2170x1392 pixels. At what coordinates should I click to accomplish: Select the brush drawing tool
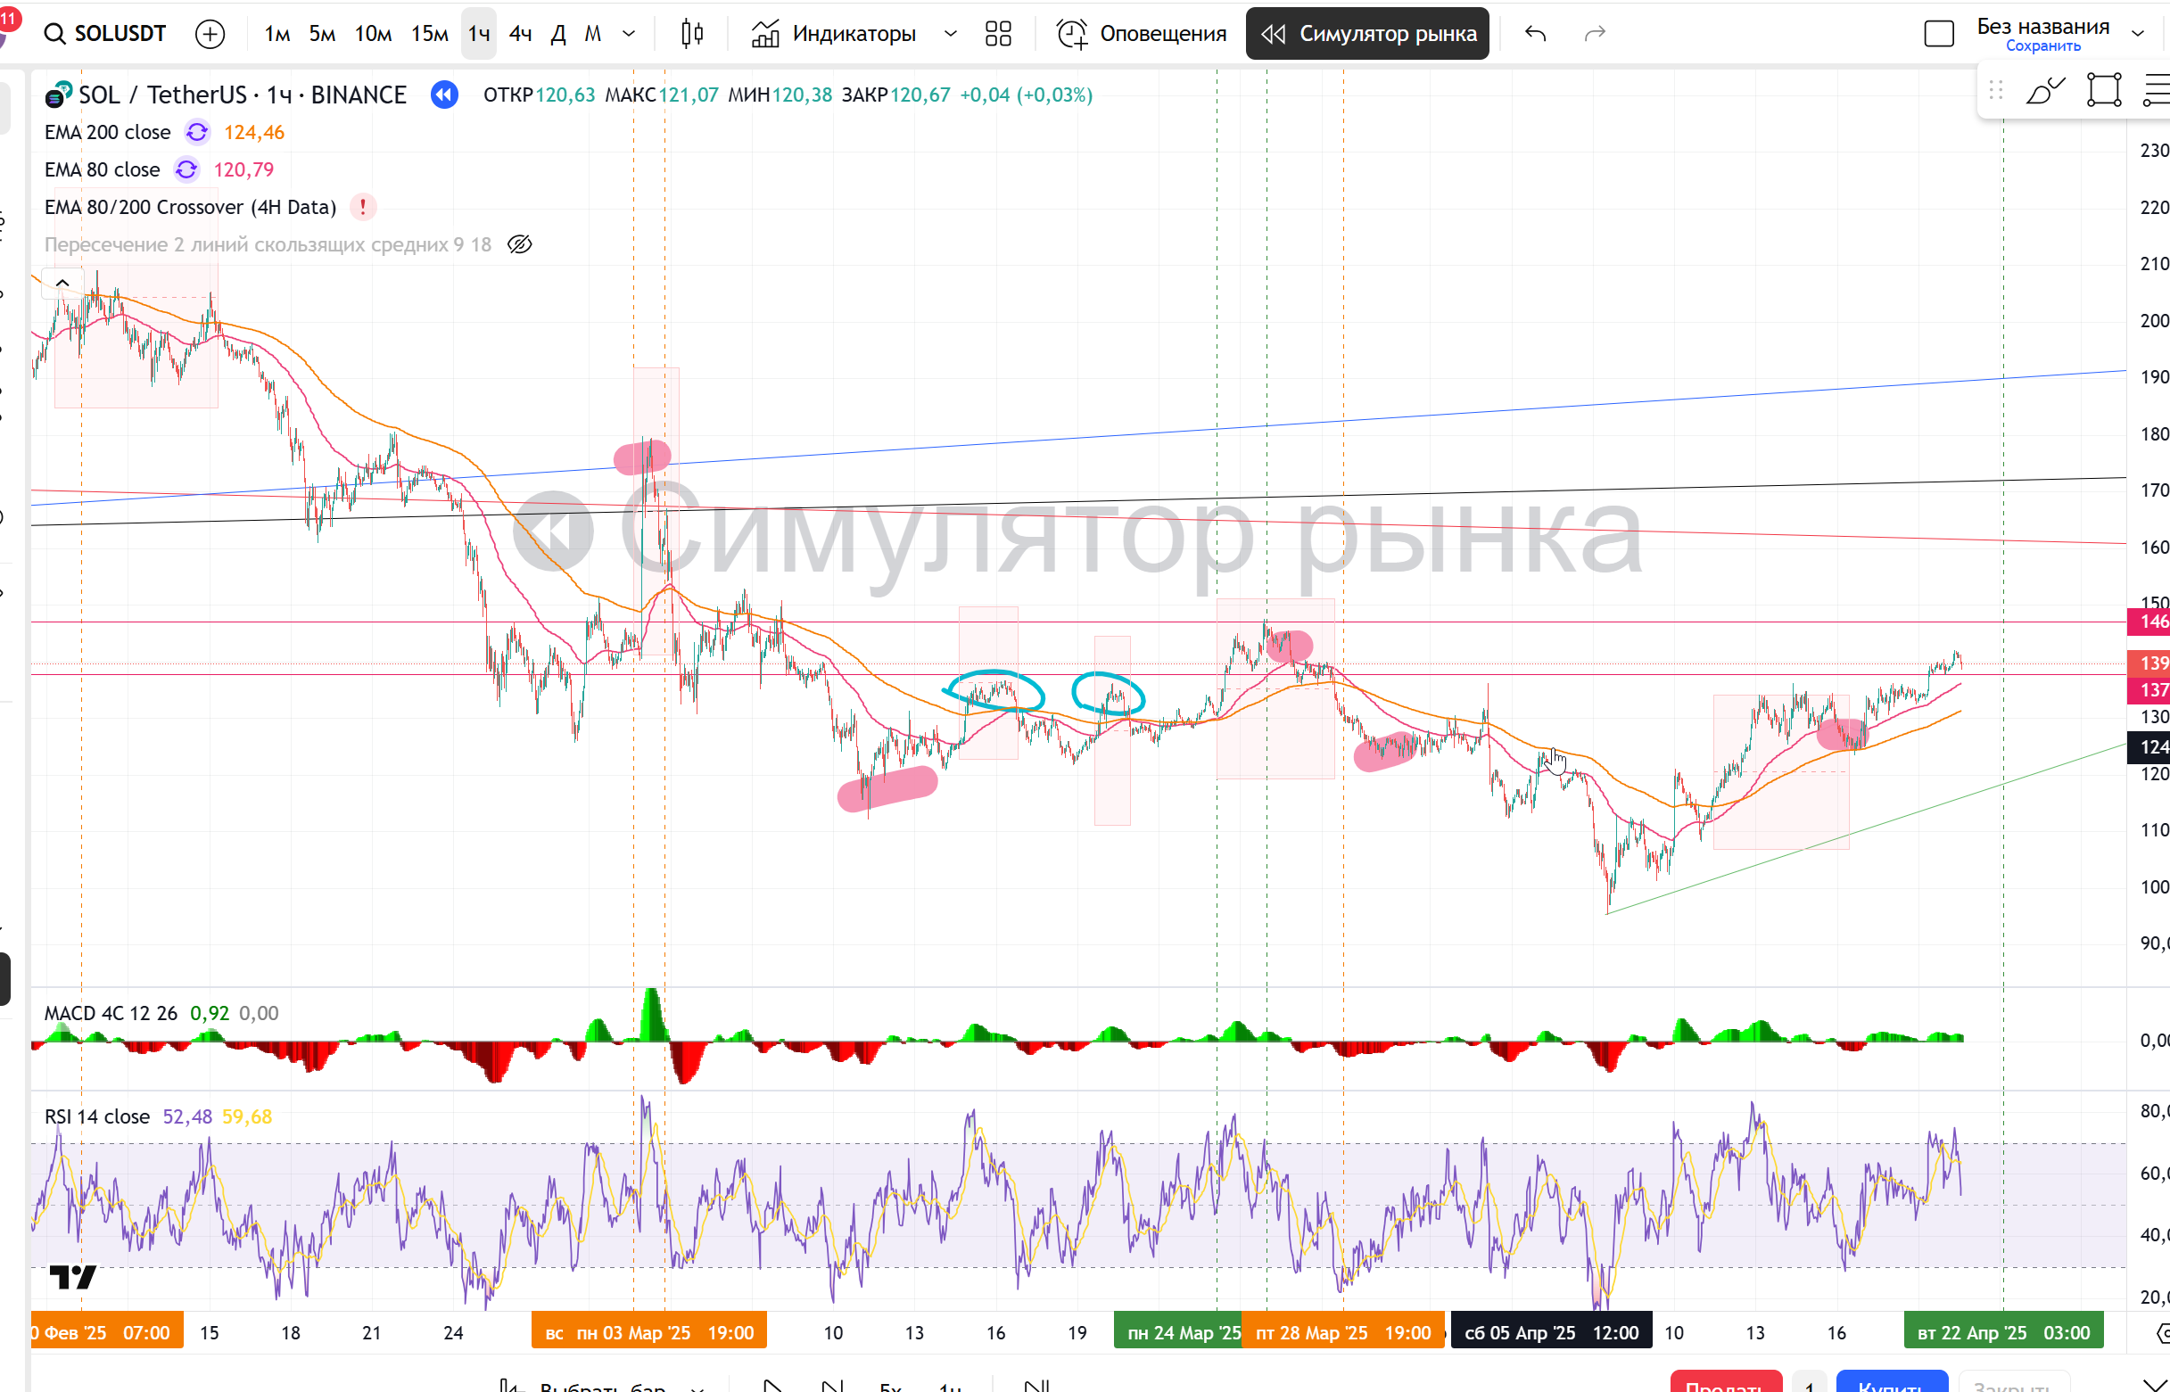point(2045,90)
